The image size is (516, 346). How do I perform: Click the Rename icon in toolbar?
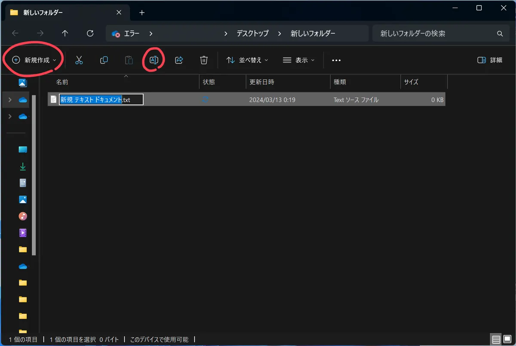point(154,60)
